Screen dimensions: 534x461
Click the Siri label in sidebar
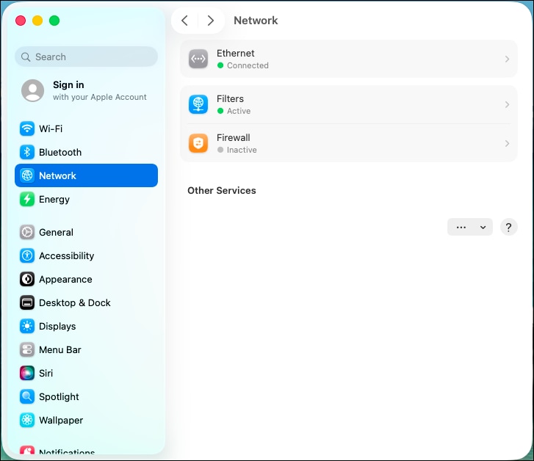(x=46, y=373)
